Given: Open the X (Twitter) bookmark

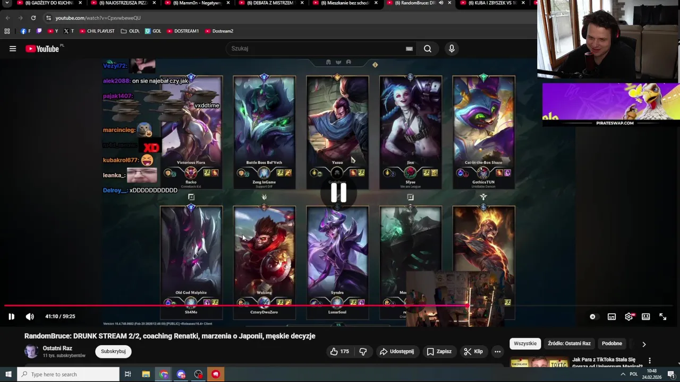Looking at the screenshot, I should click(69, 31).
